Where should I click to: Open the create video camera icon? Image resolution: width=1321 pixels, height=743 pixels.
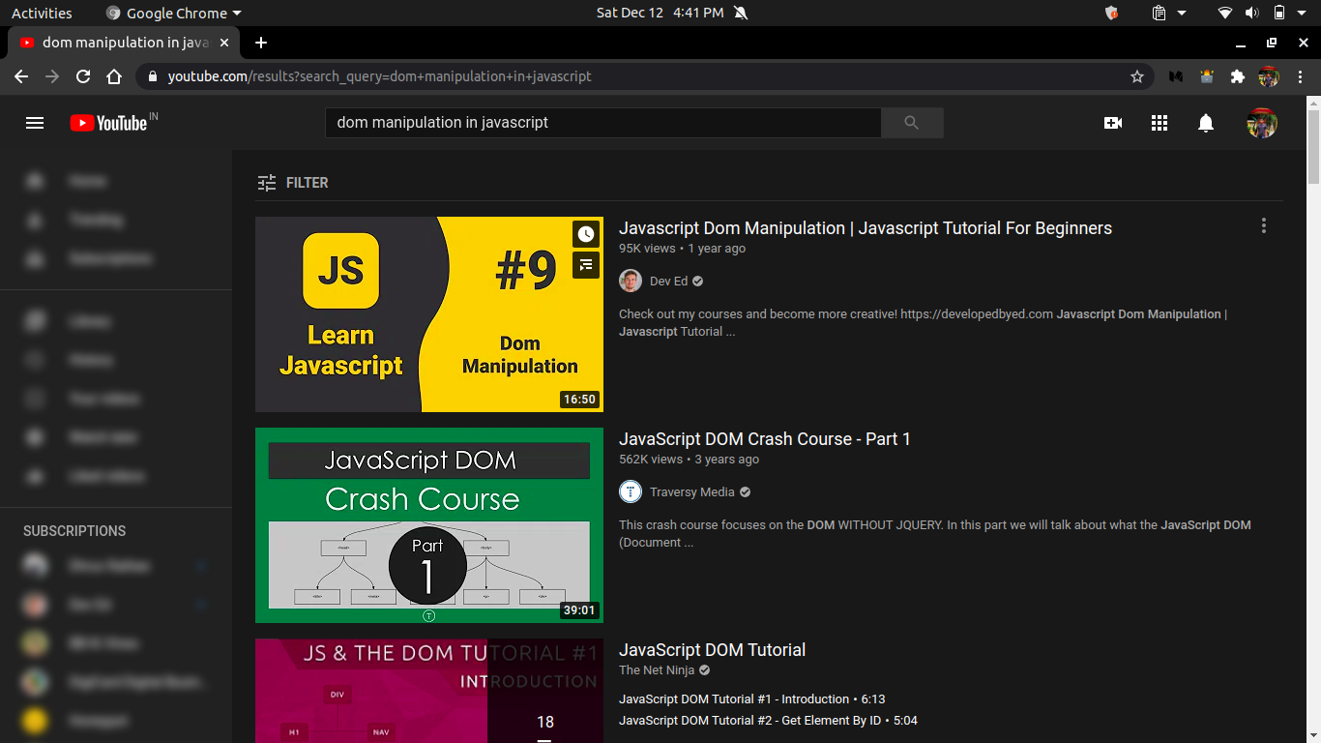[x=1113, y=123]
